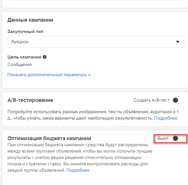Click the A/B-тестирование section heading
This screenshot has height=185, width=188.
30,100
